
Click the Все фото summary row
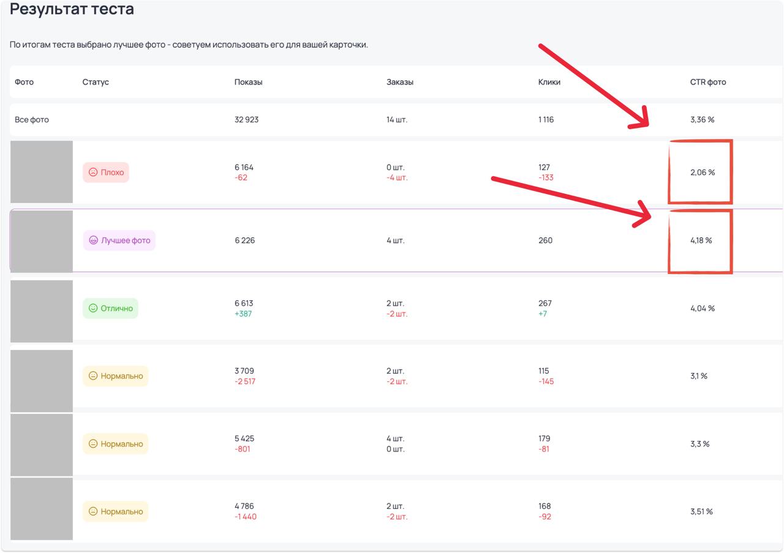point(396,119)
